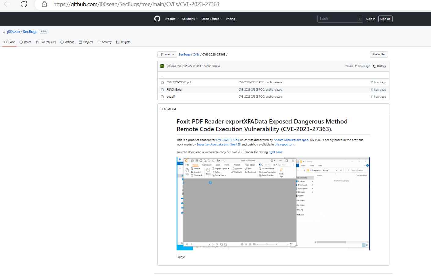Open the j00sean owner link

click(13, 32)
